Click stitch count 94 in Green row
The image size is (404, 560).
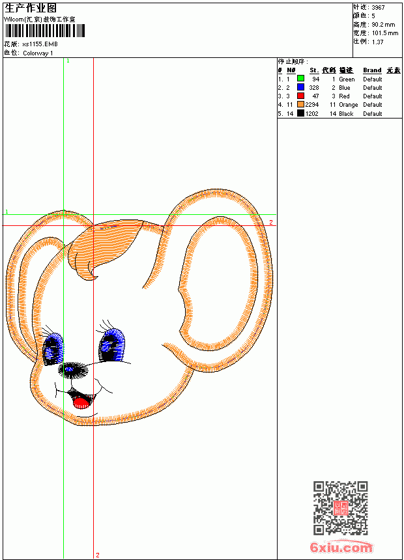(315, 79)
